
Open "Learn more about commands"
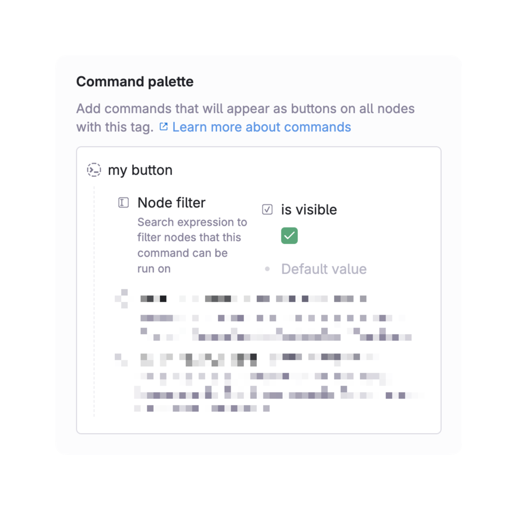click(262, 127)
